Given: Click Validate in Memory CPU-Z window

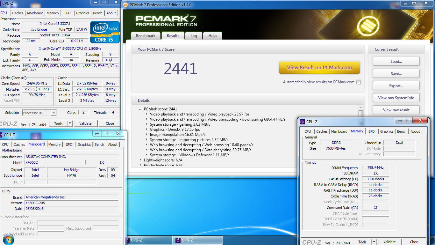Looking at the screenshot, I should [389, 242].
